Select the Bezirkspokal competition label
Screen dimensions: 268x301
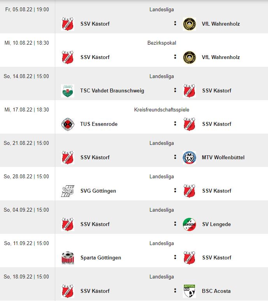162,43
